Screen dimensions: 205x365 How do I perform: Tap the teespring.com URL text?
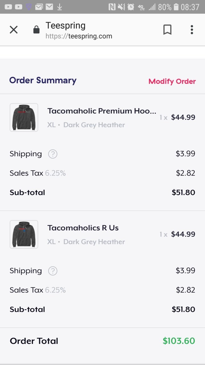click(x=79, y=36)
